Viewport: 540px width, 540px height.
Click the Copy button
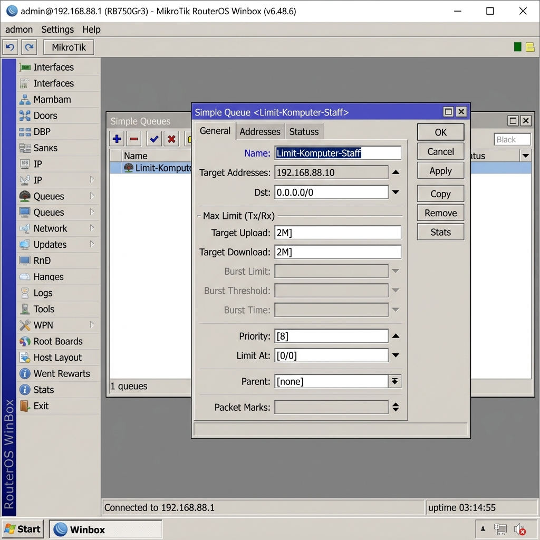point(440,194)
